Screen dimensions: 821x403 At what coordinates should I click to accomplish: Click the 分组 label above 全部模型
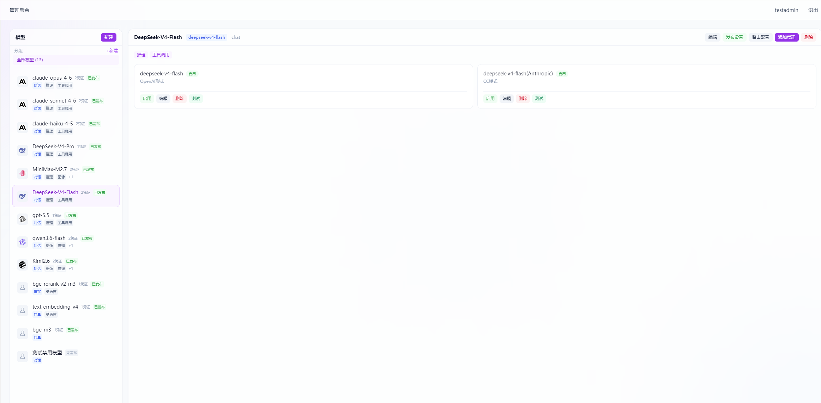click(x=18, y=51)
